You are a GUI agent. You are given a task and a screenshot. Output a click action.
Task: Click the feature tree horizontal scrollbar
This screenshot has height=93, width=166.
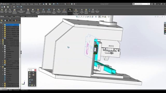click(x=10, y=88)
